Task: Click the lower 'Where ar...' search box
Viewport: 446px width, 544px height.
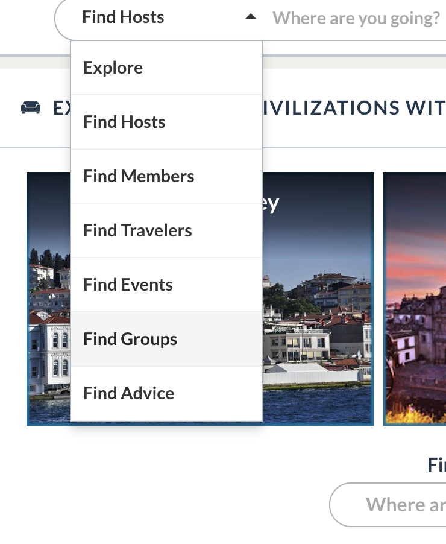Action: coord(388,505)
